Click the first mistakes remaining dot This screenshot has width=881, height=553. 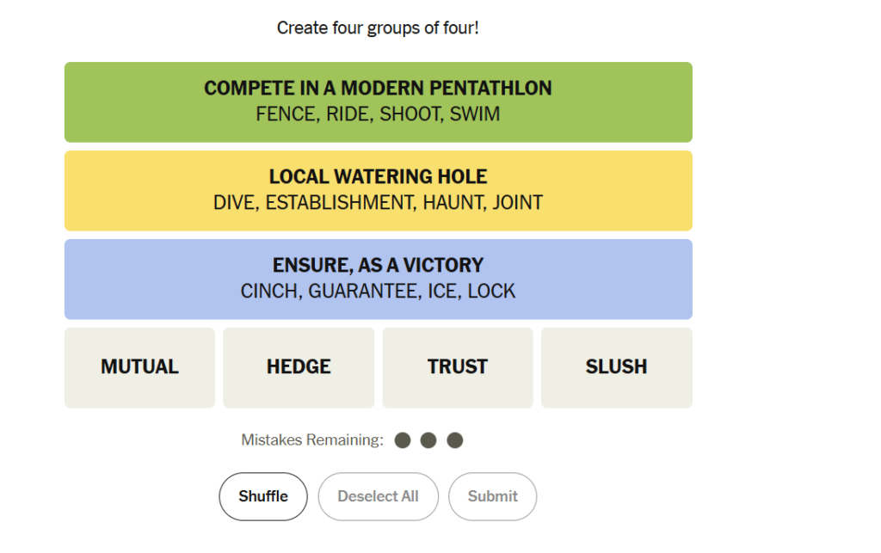(403, 440)
